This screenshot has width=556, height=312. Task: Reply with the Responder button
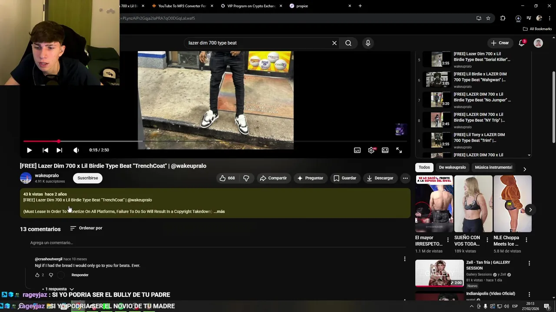(x=80, y=275)
